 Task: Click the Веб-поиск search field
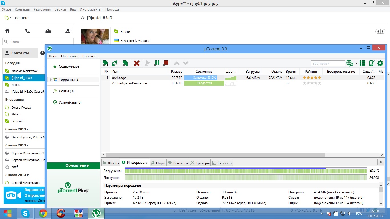(x=328, y=63)
